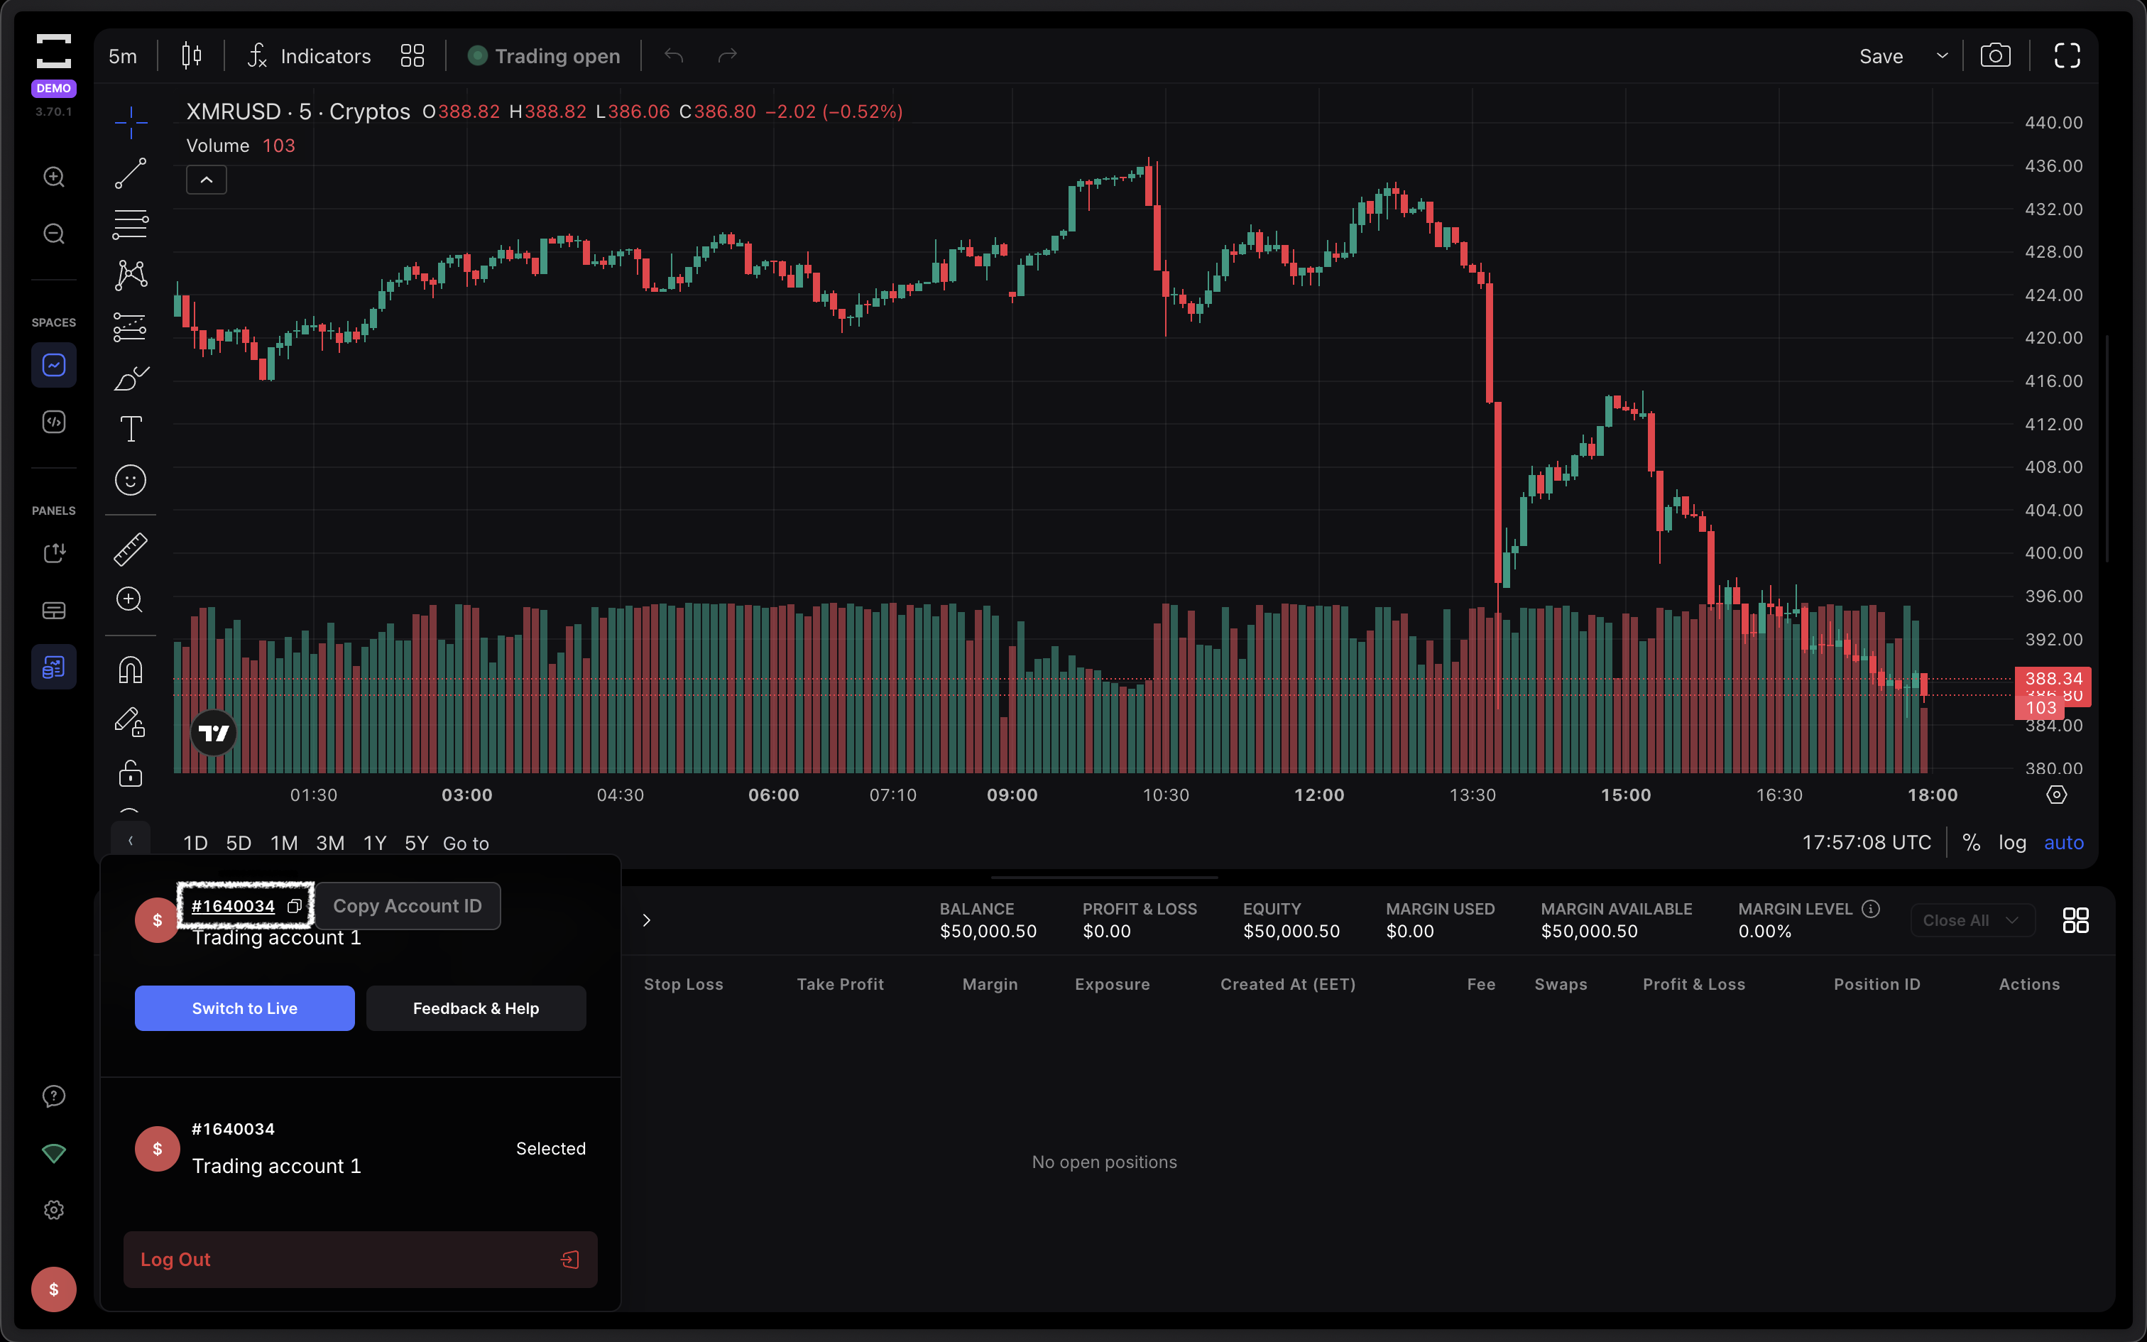Open candlestick chart style selector

pyautogui.click(x=191, y=56)
